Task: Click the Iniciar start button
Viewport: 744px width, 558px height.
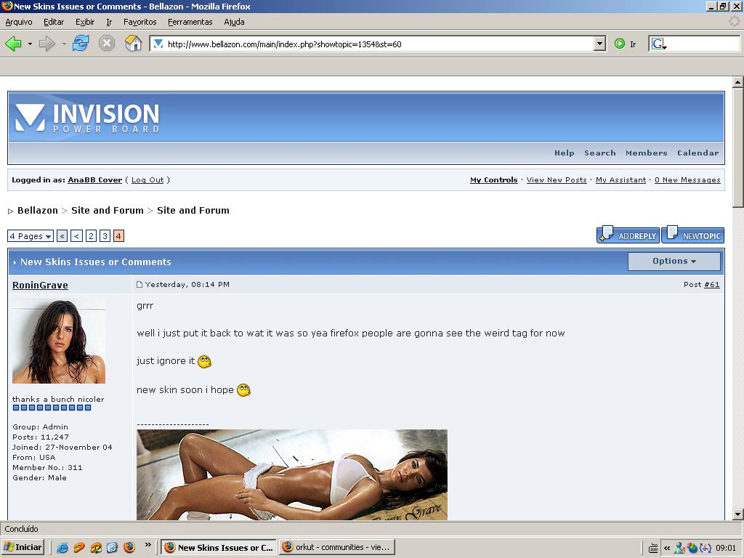Action: tap(23, 547)
